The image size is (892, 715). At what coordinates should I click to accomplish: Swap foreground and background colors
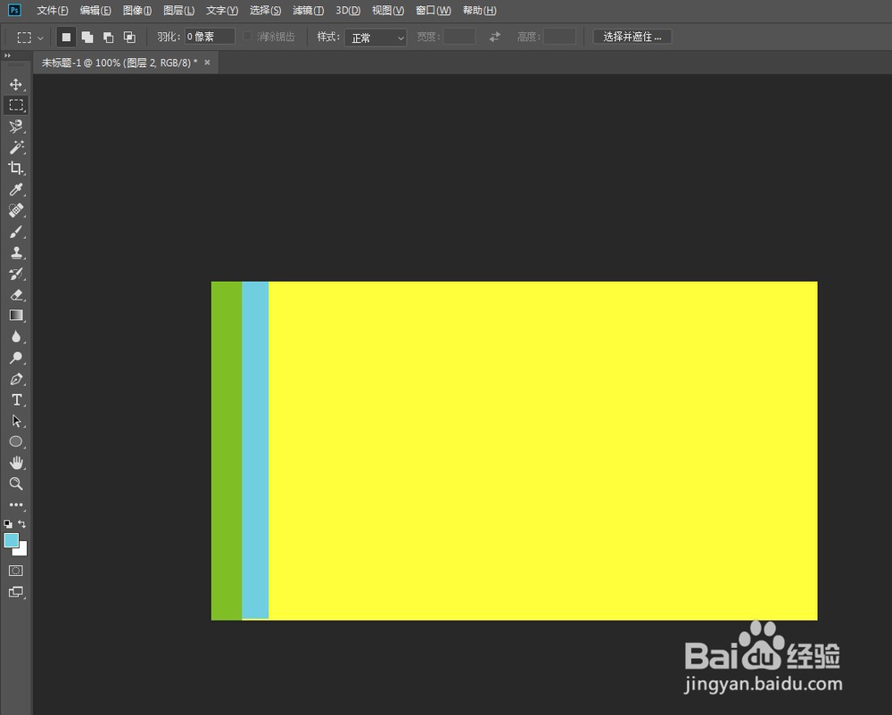tap(22, 524)
